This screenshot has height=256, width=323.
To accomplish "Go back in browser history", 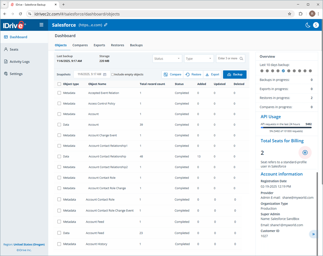I will (5, 14).
